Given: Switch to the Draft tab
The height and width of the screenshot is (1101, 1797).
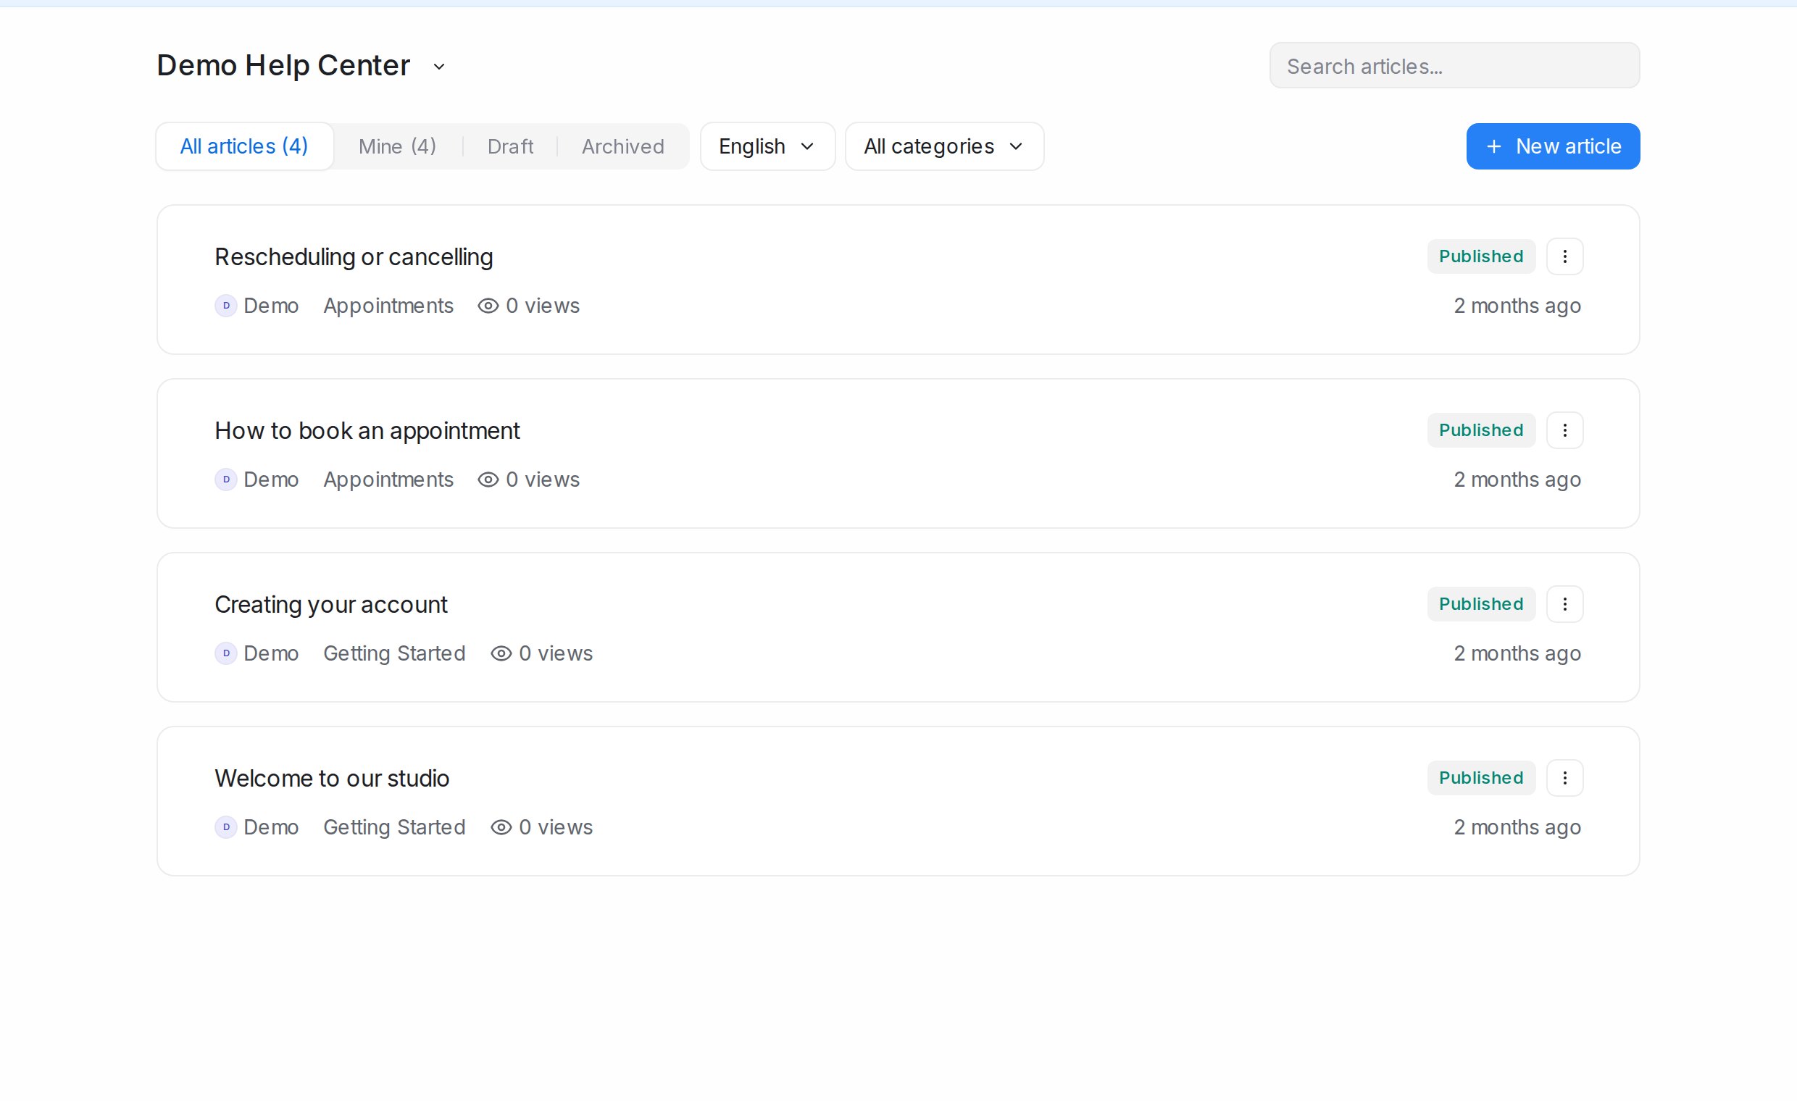Looking at the screenshot, I should (x=511, y=146).
